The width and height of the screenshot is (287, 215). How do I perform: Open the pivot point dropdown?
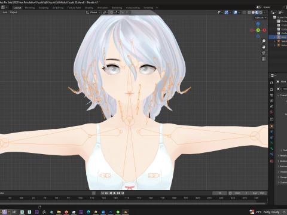105,13
